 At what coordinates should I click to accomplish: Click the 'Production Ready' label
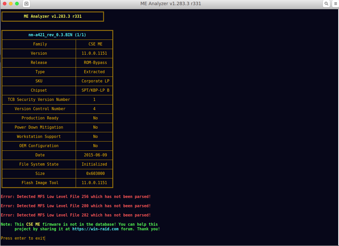click(40, 118)
